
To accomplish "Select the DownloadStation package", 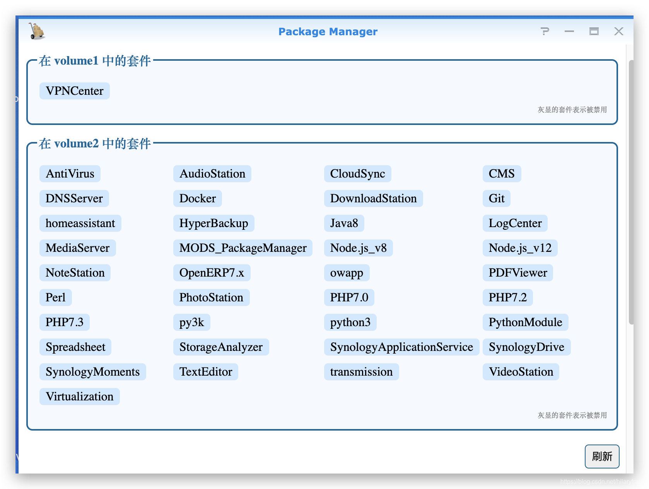I will (x=374, y=198).
